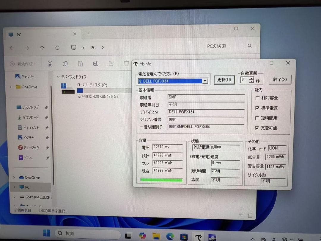Click the Rename icon in Explorer toolbar
Viewport: 321px width, 241px height.
point(96,63)
